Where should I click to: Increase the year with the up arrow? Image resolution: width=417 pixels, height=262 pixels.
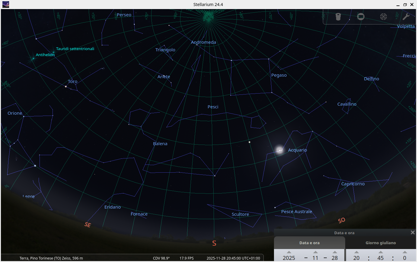(x=289, y=252)
